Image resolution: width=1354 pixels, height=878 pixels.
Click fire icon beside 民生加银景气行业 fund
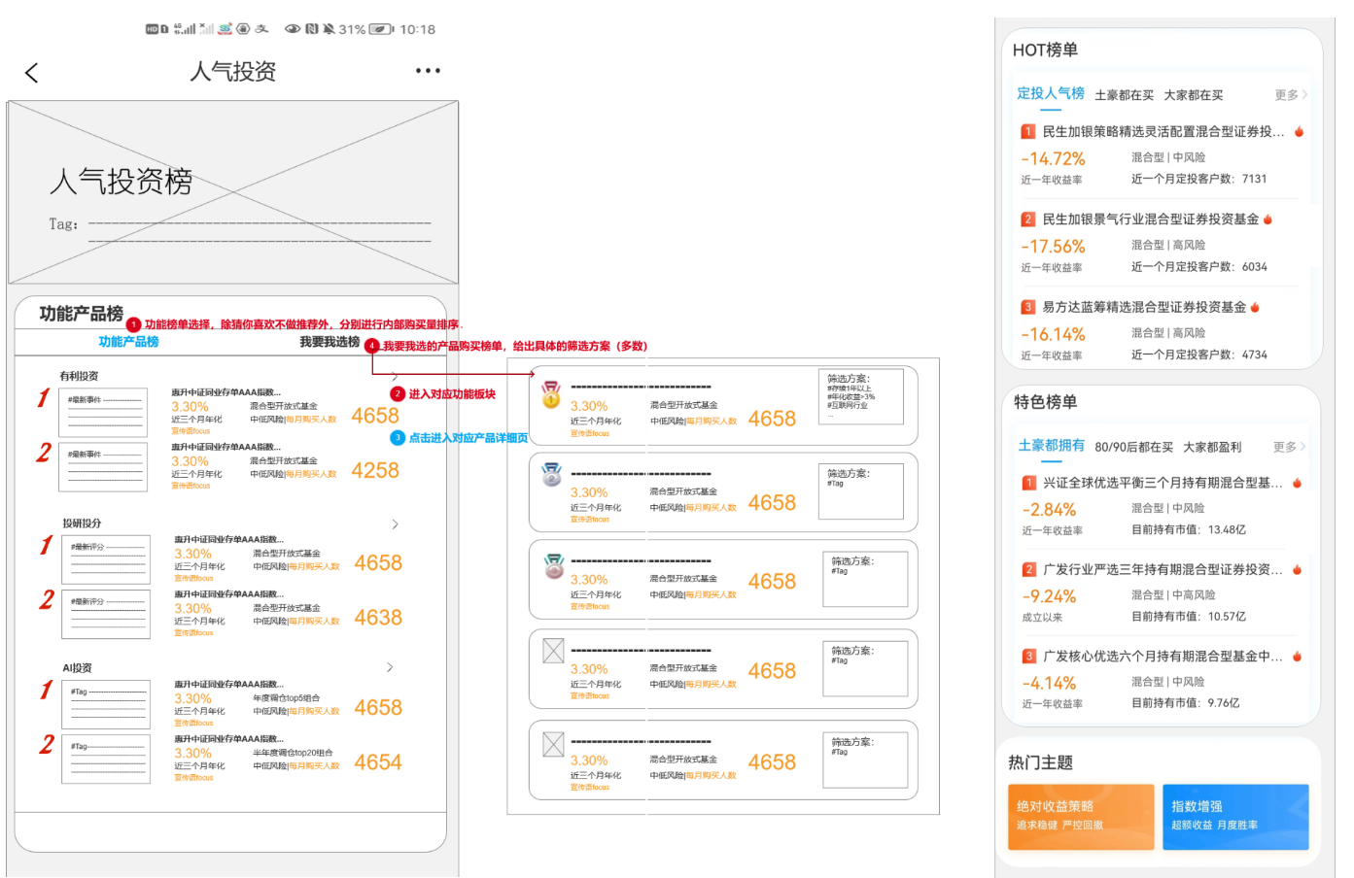click(x=1267, y=219)
